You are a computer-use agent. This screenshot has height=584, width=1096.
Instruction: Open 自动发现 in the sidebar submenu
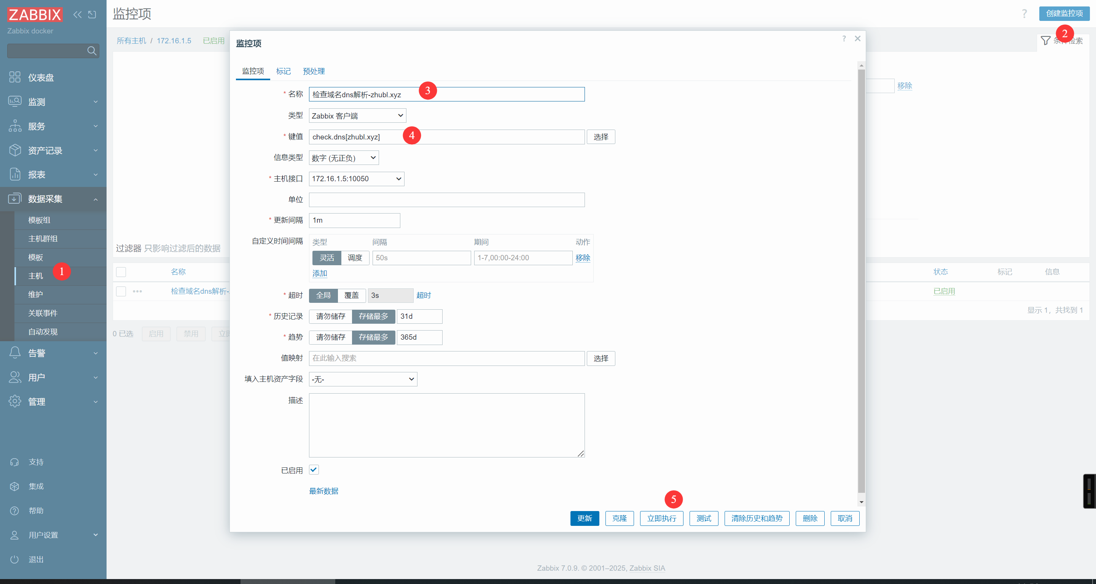[43, 332]
